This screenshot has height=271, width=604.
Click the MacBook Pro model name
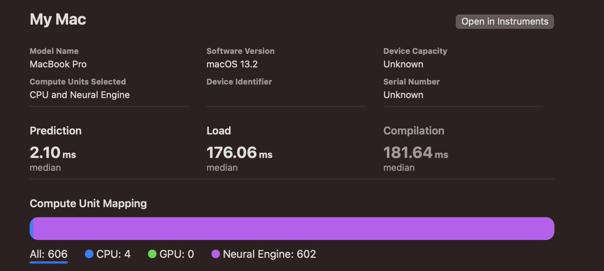[58, 64]
